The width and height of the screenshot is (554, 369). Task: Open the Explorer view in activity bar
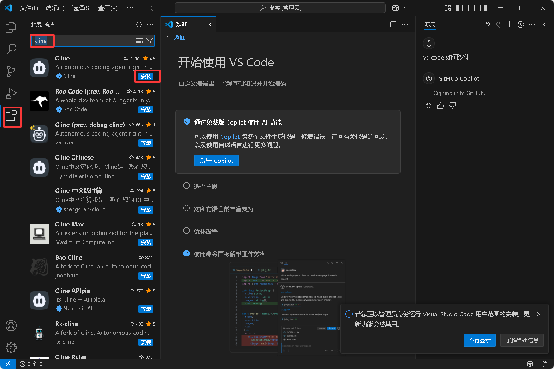pos(11,27)
